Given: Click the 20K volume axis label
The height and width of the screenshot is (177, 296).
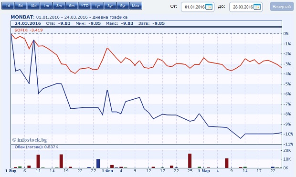Looking at the screenshot, I should click(287, 150).
